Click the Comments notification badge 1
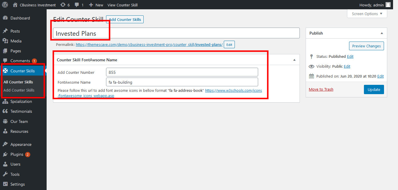This screenshot has height=190, width=398. pyautogui.click(x=34, y=61)
